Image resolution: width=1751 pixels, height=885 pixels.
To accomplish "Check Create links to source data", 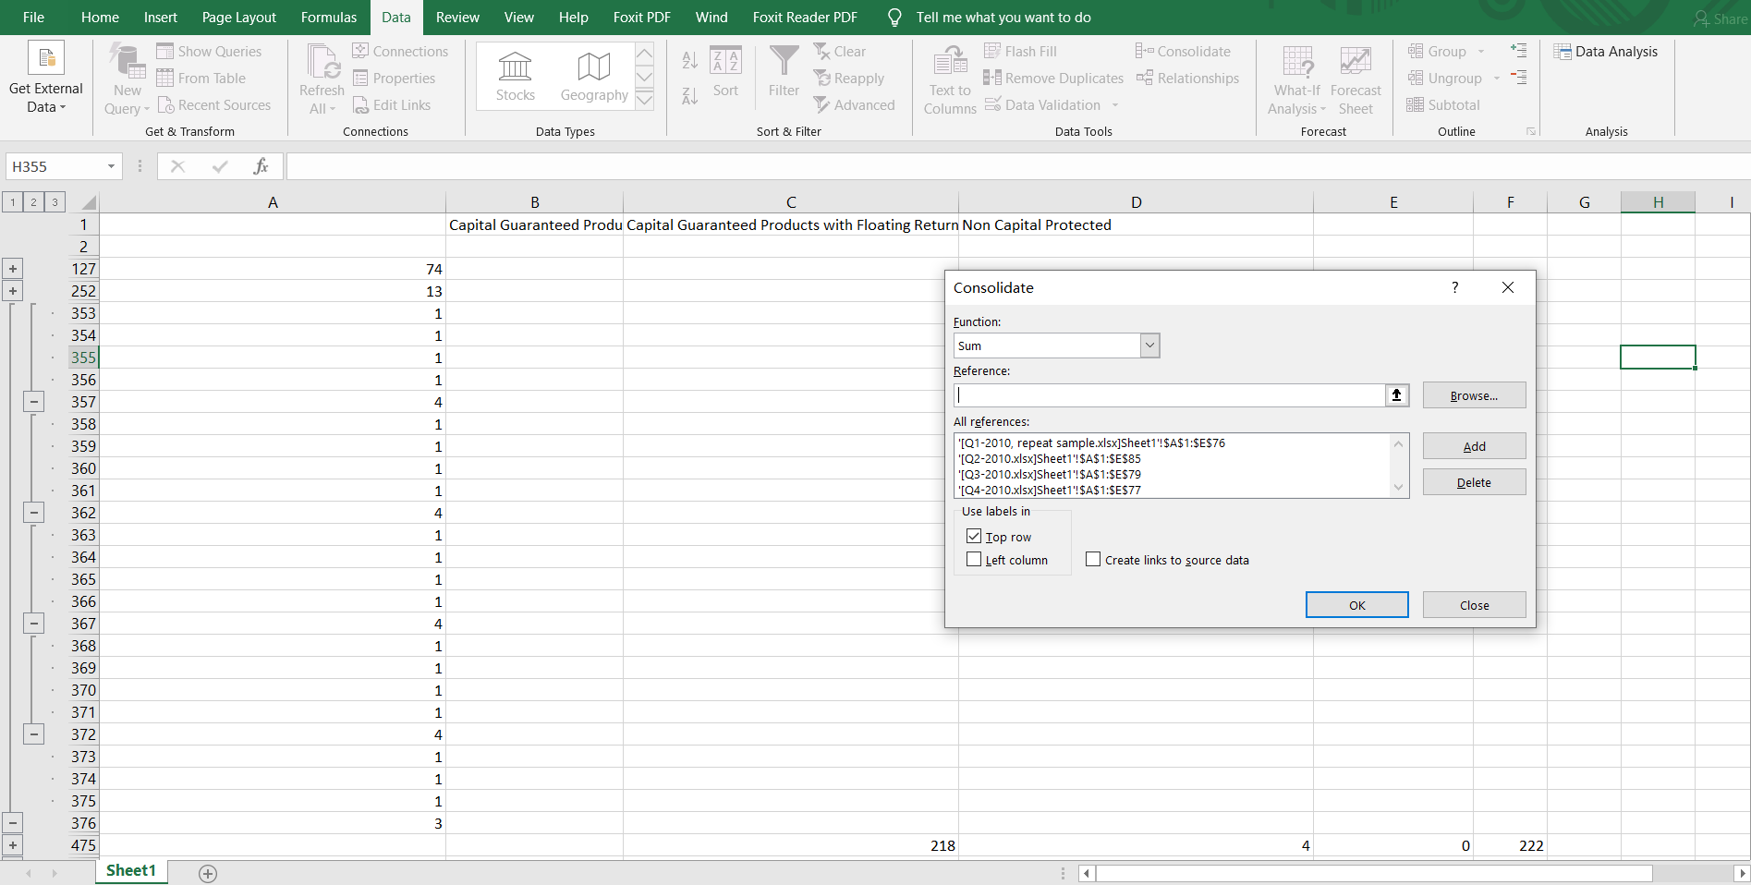I will click(x=1093, y=559).
